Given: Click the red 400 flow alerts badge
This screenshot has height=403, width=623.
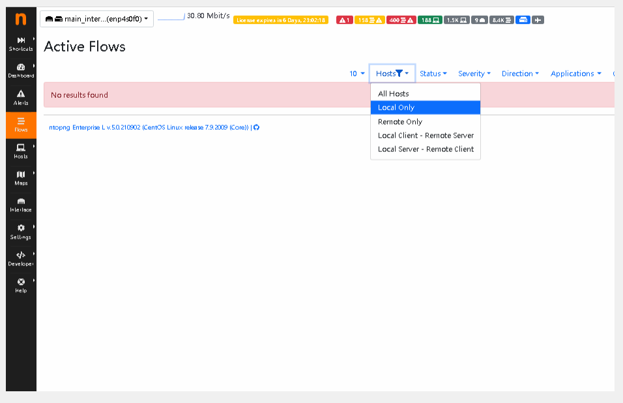Looking at the screenshot, I should tap(401, 20).
